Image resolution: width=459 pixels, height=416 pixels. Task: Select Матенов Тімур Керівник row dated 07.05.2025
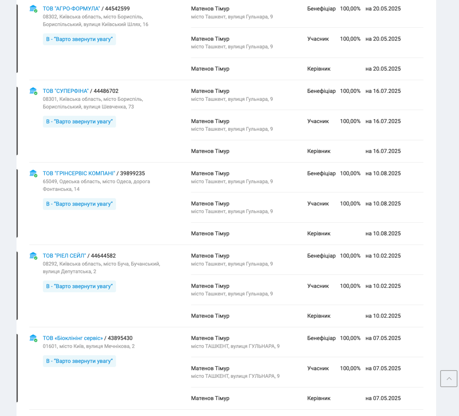click(307, 398)
